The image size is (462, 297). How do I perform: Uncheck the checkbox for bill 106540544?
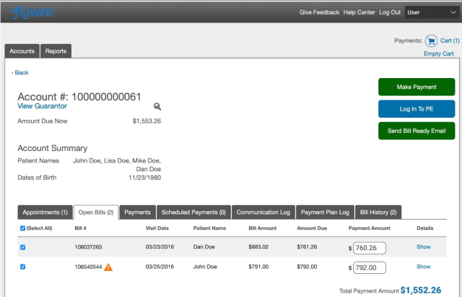(23, 267)
